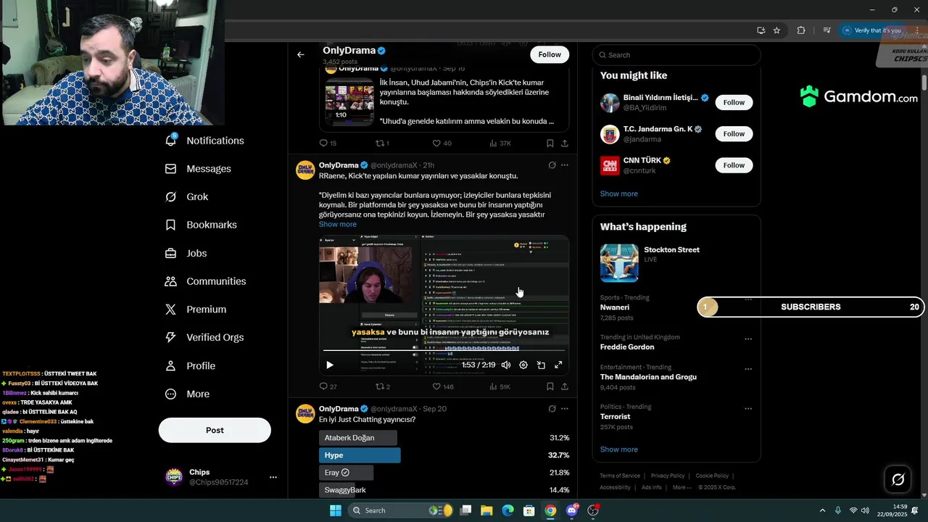Image resolution: width=928 pixels, height=522 pixels.
Task: Enter video fullscreen mode
Action: (558, 365)
